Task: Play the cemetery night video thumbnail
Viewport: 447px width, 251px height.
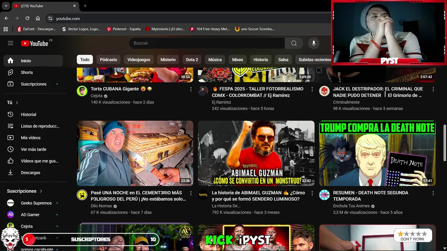Action: click(x=135, y=153)
